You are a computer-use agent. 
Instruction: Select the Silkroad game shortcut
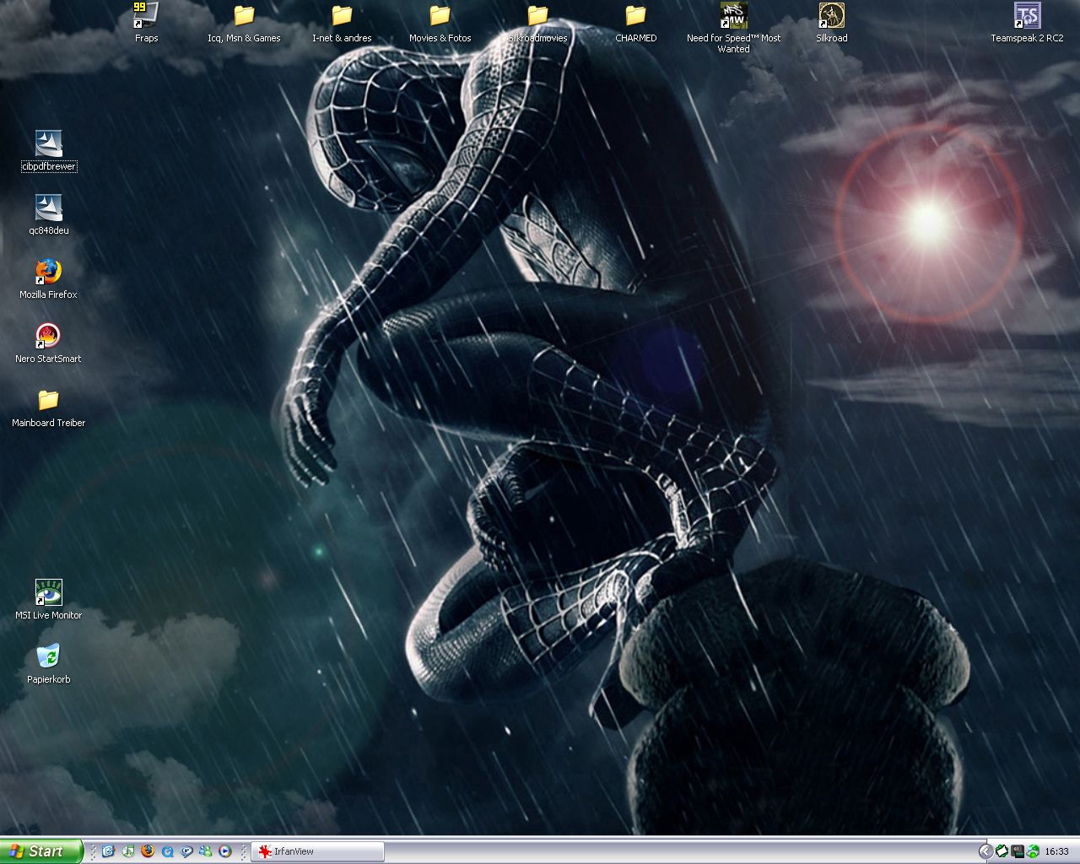[x=831, y=16]
